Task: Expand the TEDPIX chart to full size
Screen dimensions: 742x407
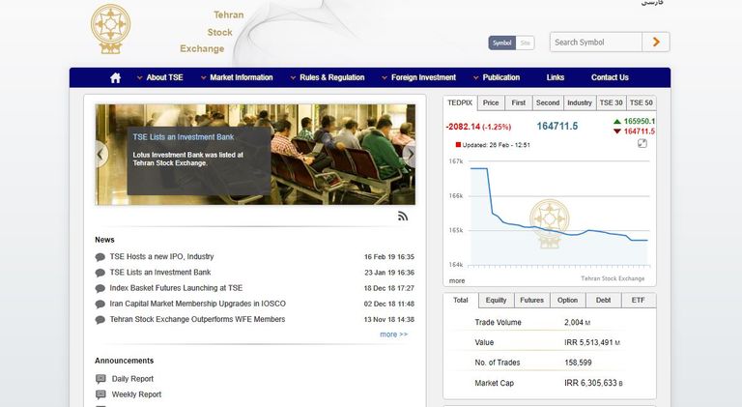Action: (x=642, y=143)
